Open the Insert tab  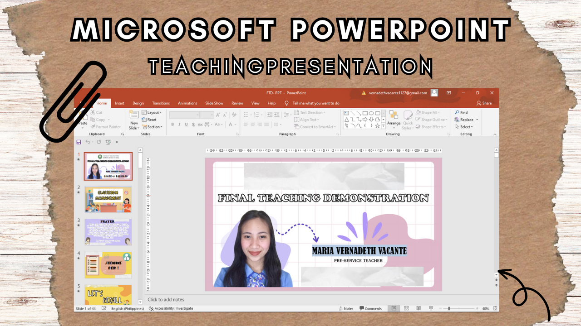point(119,103)
